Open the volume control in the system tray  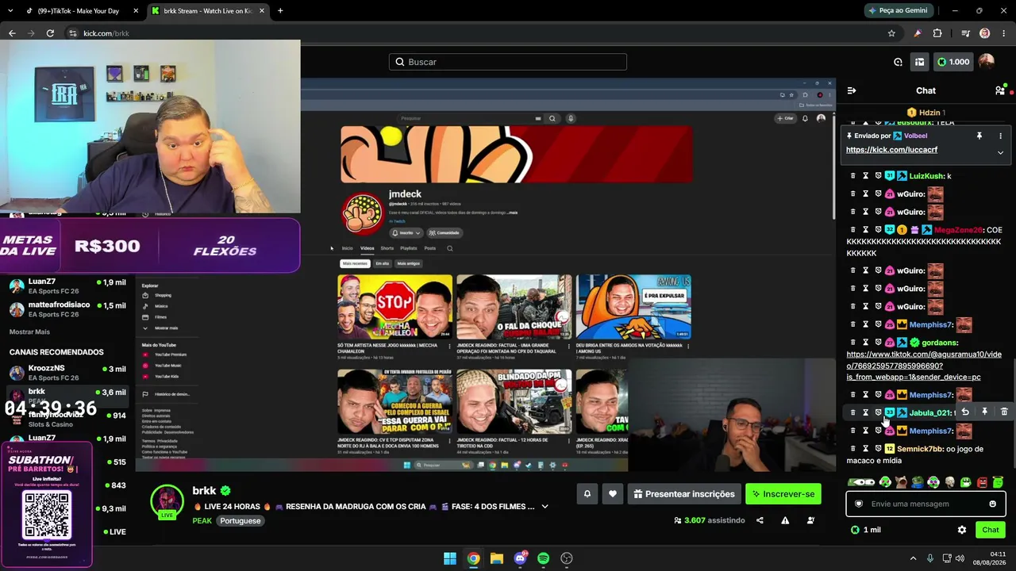[x=960, y=558]
